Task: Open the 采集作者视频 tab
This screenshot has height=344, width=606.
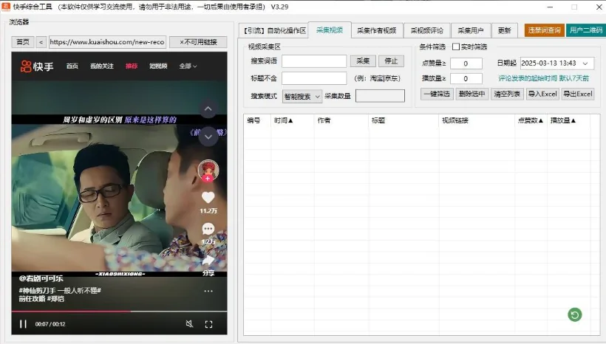Action: [x=377, y=30]
